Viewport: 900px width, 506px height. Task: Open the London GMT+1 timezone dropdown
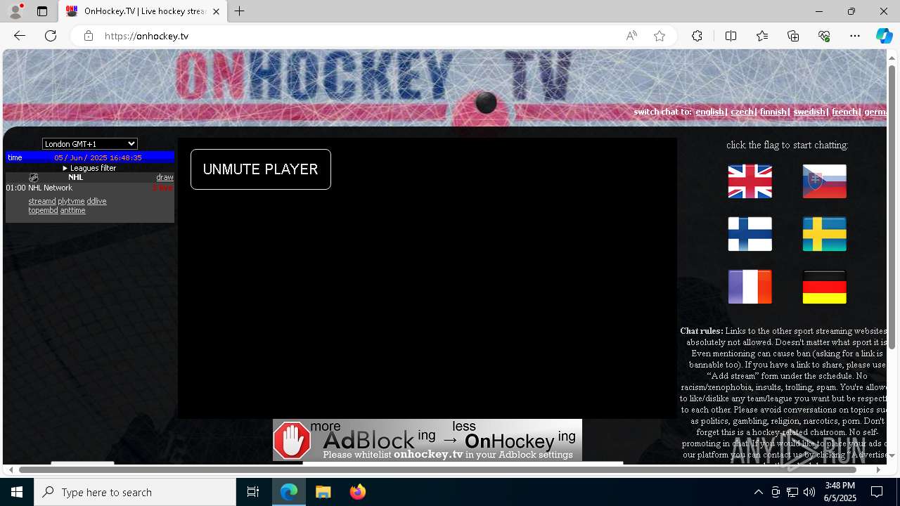[90, 143]
